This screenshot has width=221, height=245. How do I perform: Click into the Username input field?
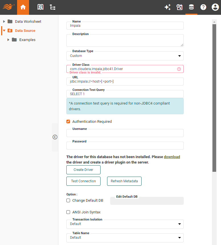(125, 133)
